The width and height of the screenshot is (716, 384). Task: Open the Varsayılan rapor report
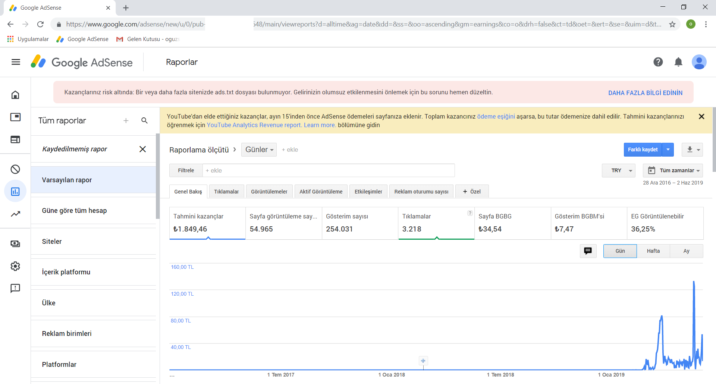click(93, 180)
